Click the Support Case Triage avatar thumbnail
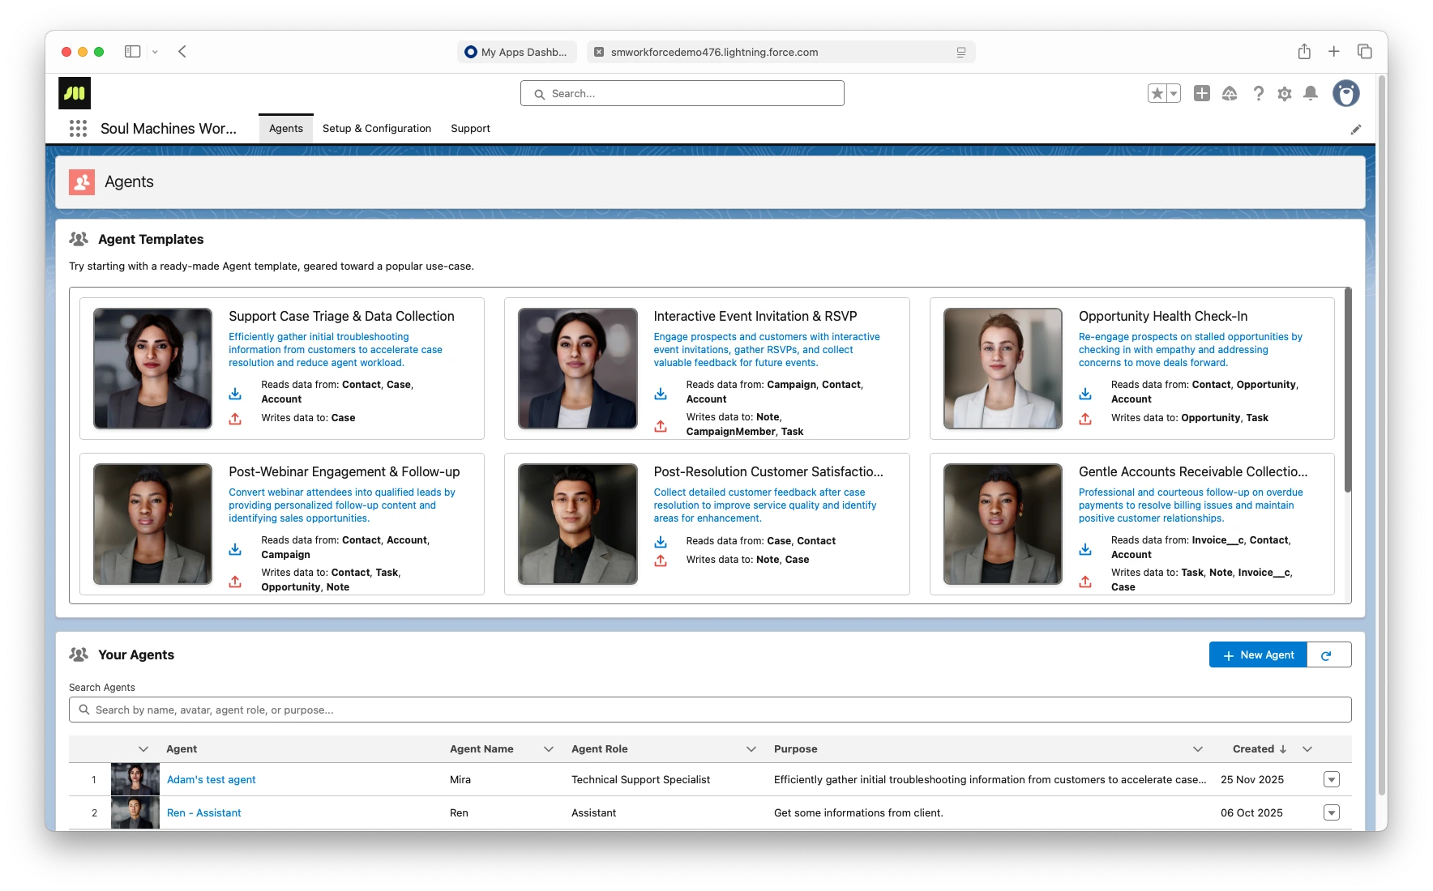The height and width of the screenshot is (891, 1433). pyautogui.click(x=152, y=369)
